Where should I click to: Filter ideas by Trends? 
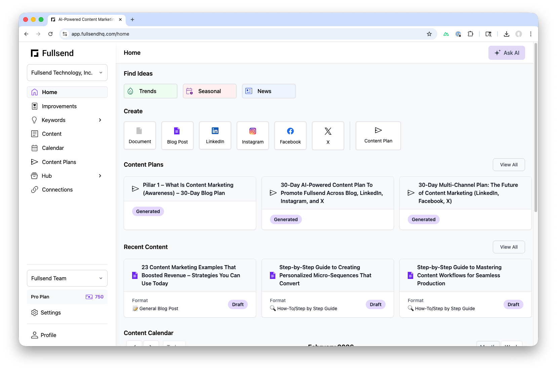coord(150,91)
